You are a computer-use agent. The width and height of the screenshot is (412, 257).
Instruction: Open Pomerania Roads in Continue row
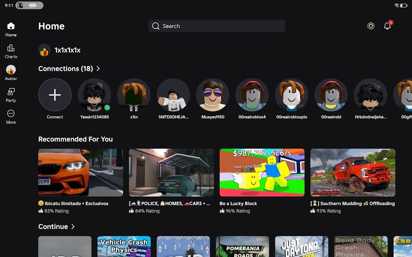243,247
